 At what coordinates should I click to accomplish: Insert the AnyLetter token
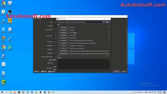coord(64,27)
